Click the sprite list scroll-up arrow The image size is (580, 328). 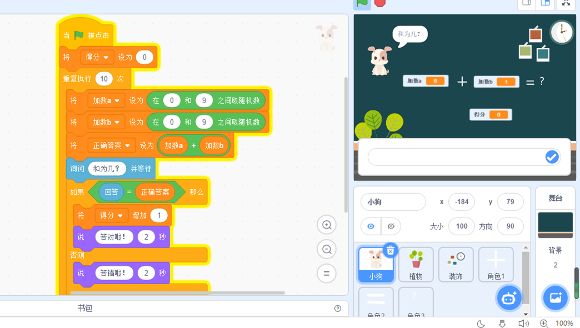click(526, 247)
